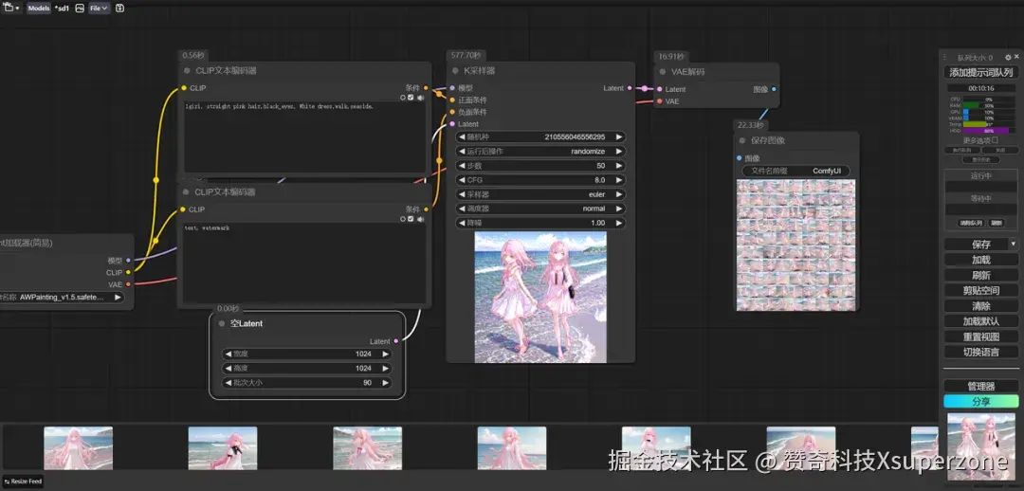The height and width of the screenshot is (491, 1024).
Task: Close the queue panel with X icon
Action: pos(1016,58)
